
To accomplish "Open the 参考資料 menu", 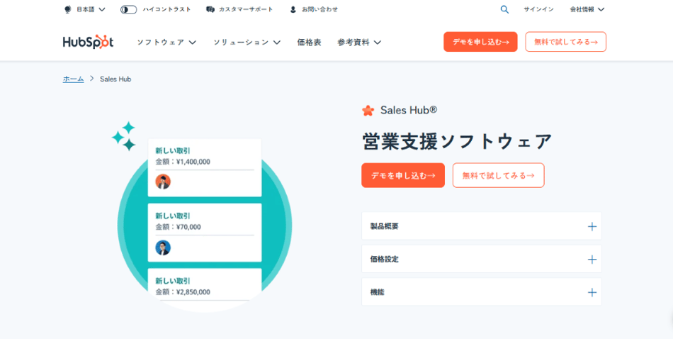I will click(359, 42).
